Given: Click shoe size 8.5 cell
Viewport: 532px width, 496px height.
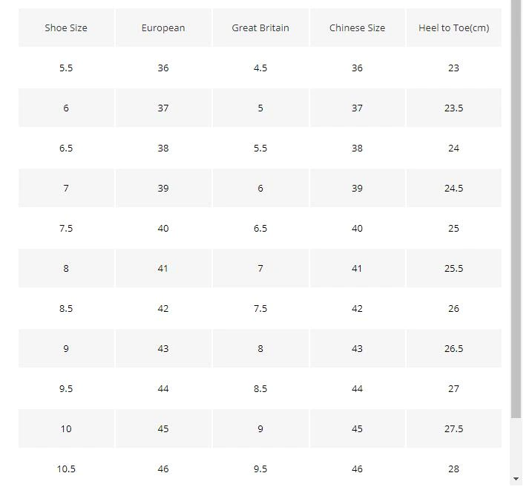Looking at the screenshot, I should (x=66, y=308).
